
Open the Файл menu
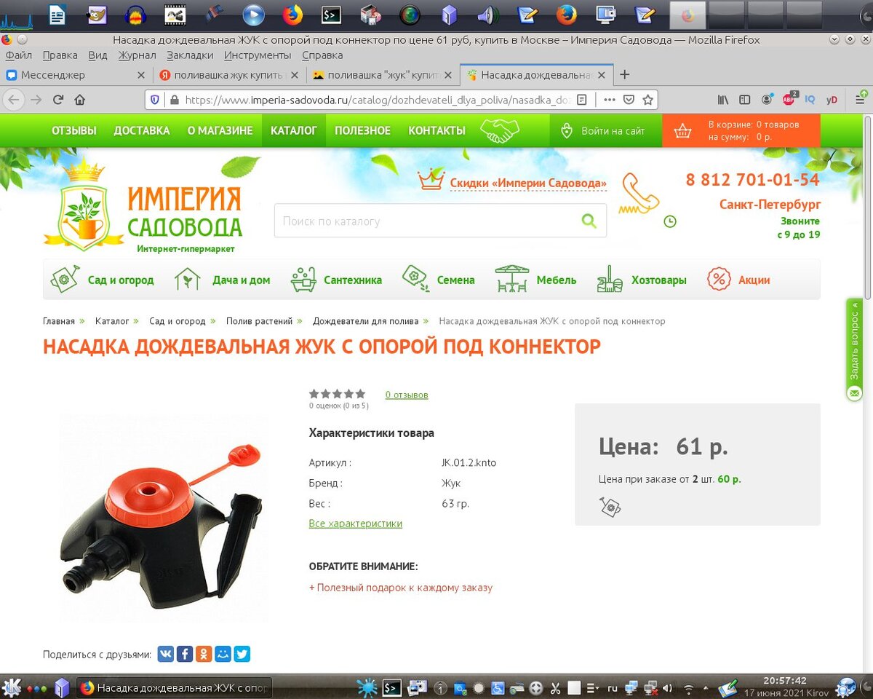(18, 55)
